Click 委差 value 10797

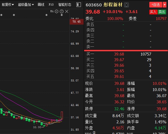pos(161,19)
